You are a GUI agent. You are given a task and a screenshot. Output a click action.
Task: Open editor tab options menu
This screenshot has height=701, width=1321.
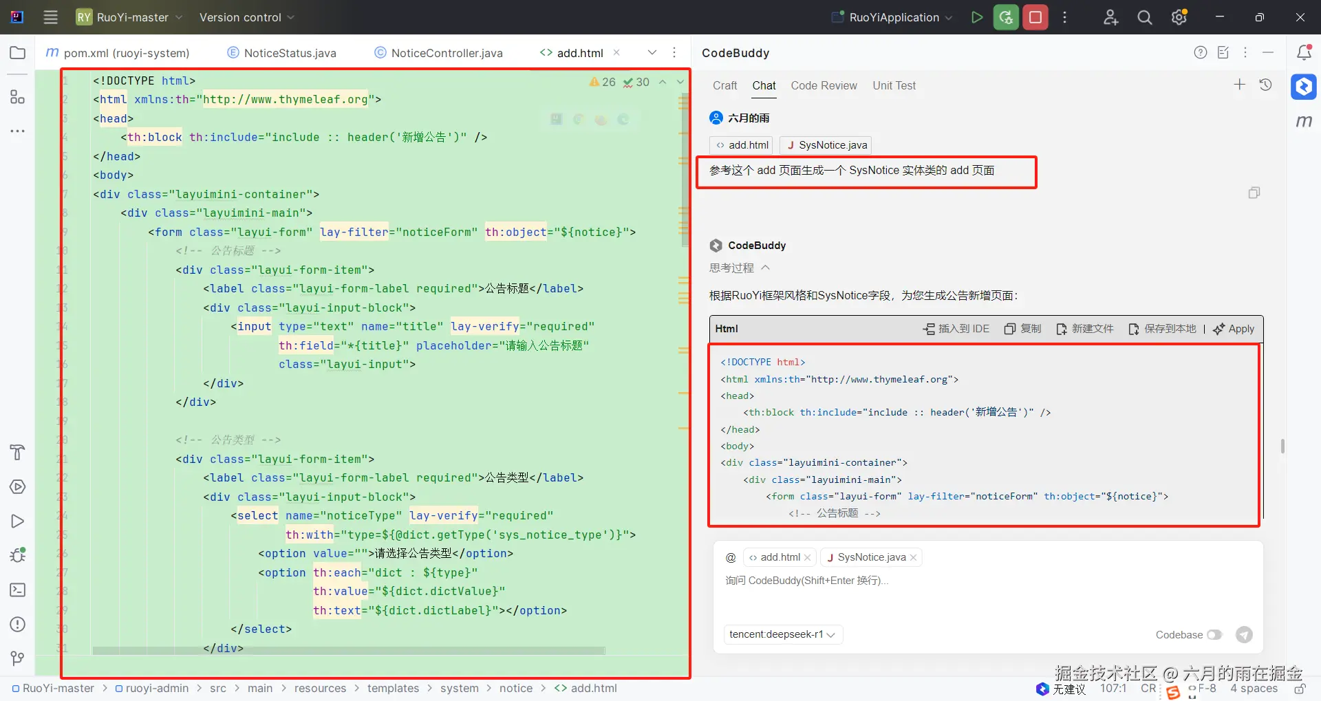pos(674,52)
